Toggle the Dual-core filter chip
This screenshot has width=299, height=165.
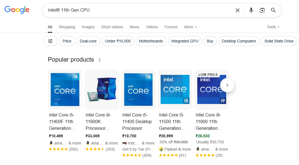[x=88, y=41]
